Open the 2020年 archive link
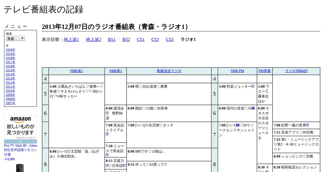This screenshot has width=328, height=172. click(10, 50)
